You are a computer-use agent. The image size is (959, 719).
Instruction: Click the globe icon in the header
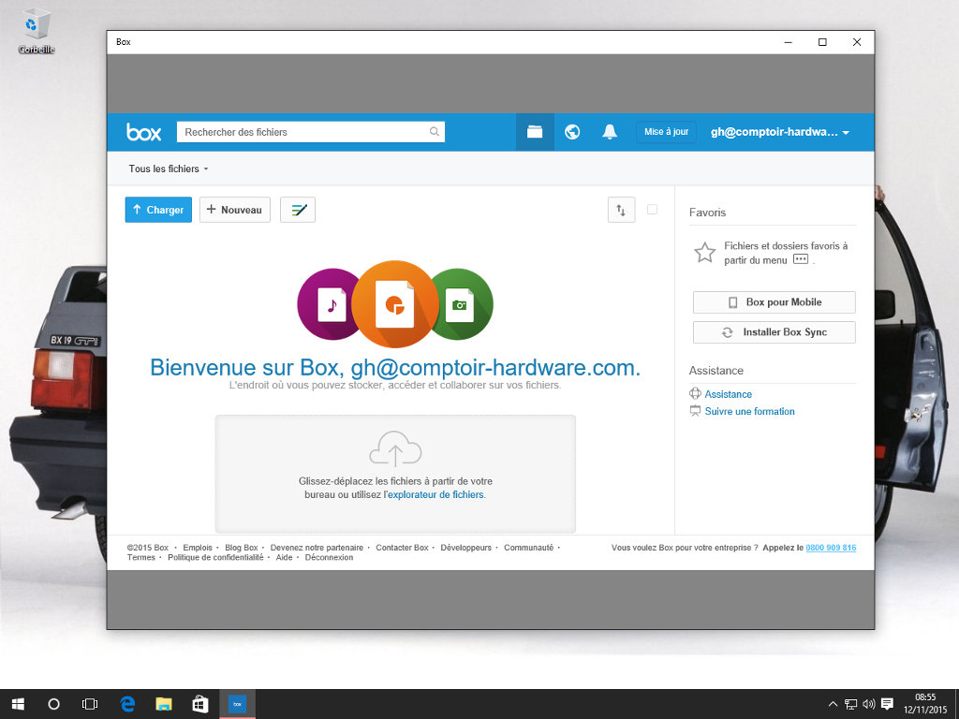click(572, 132)
